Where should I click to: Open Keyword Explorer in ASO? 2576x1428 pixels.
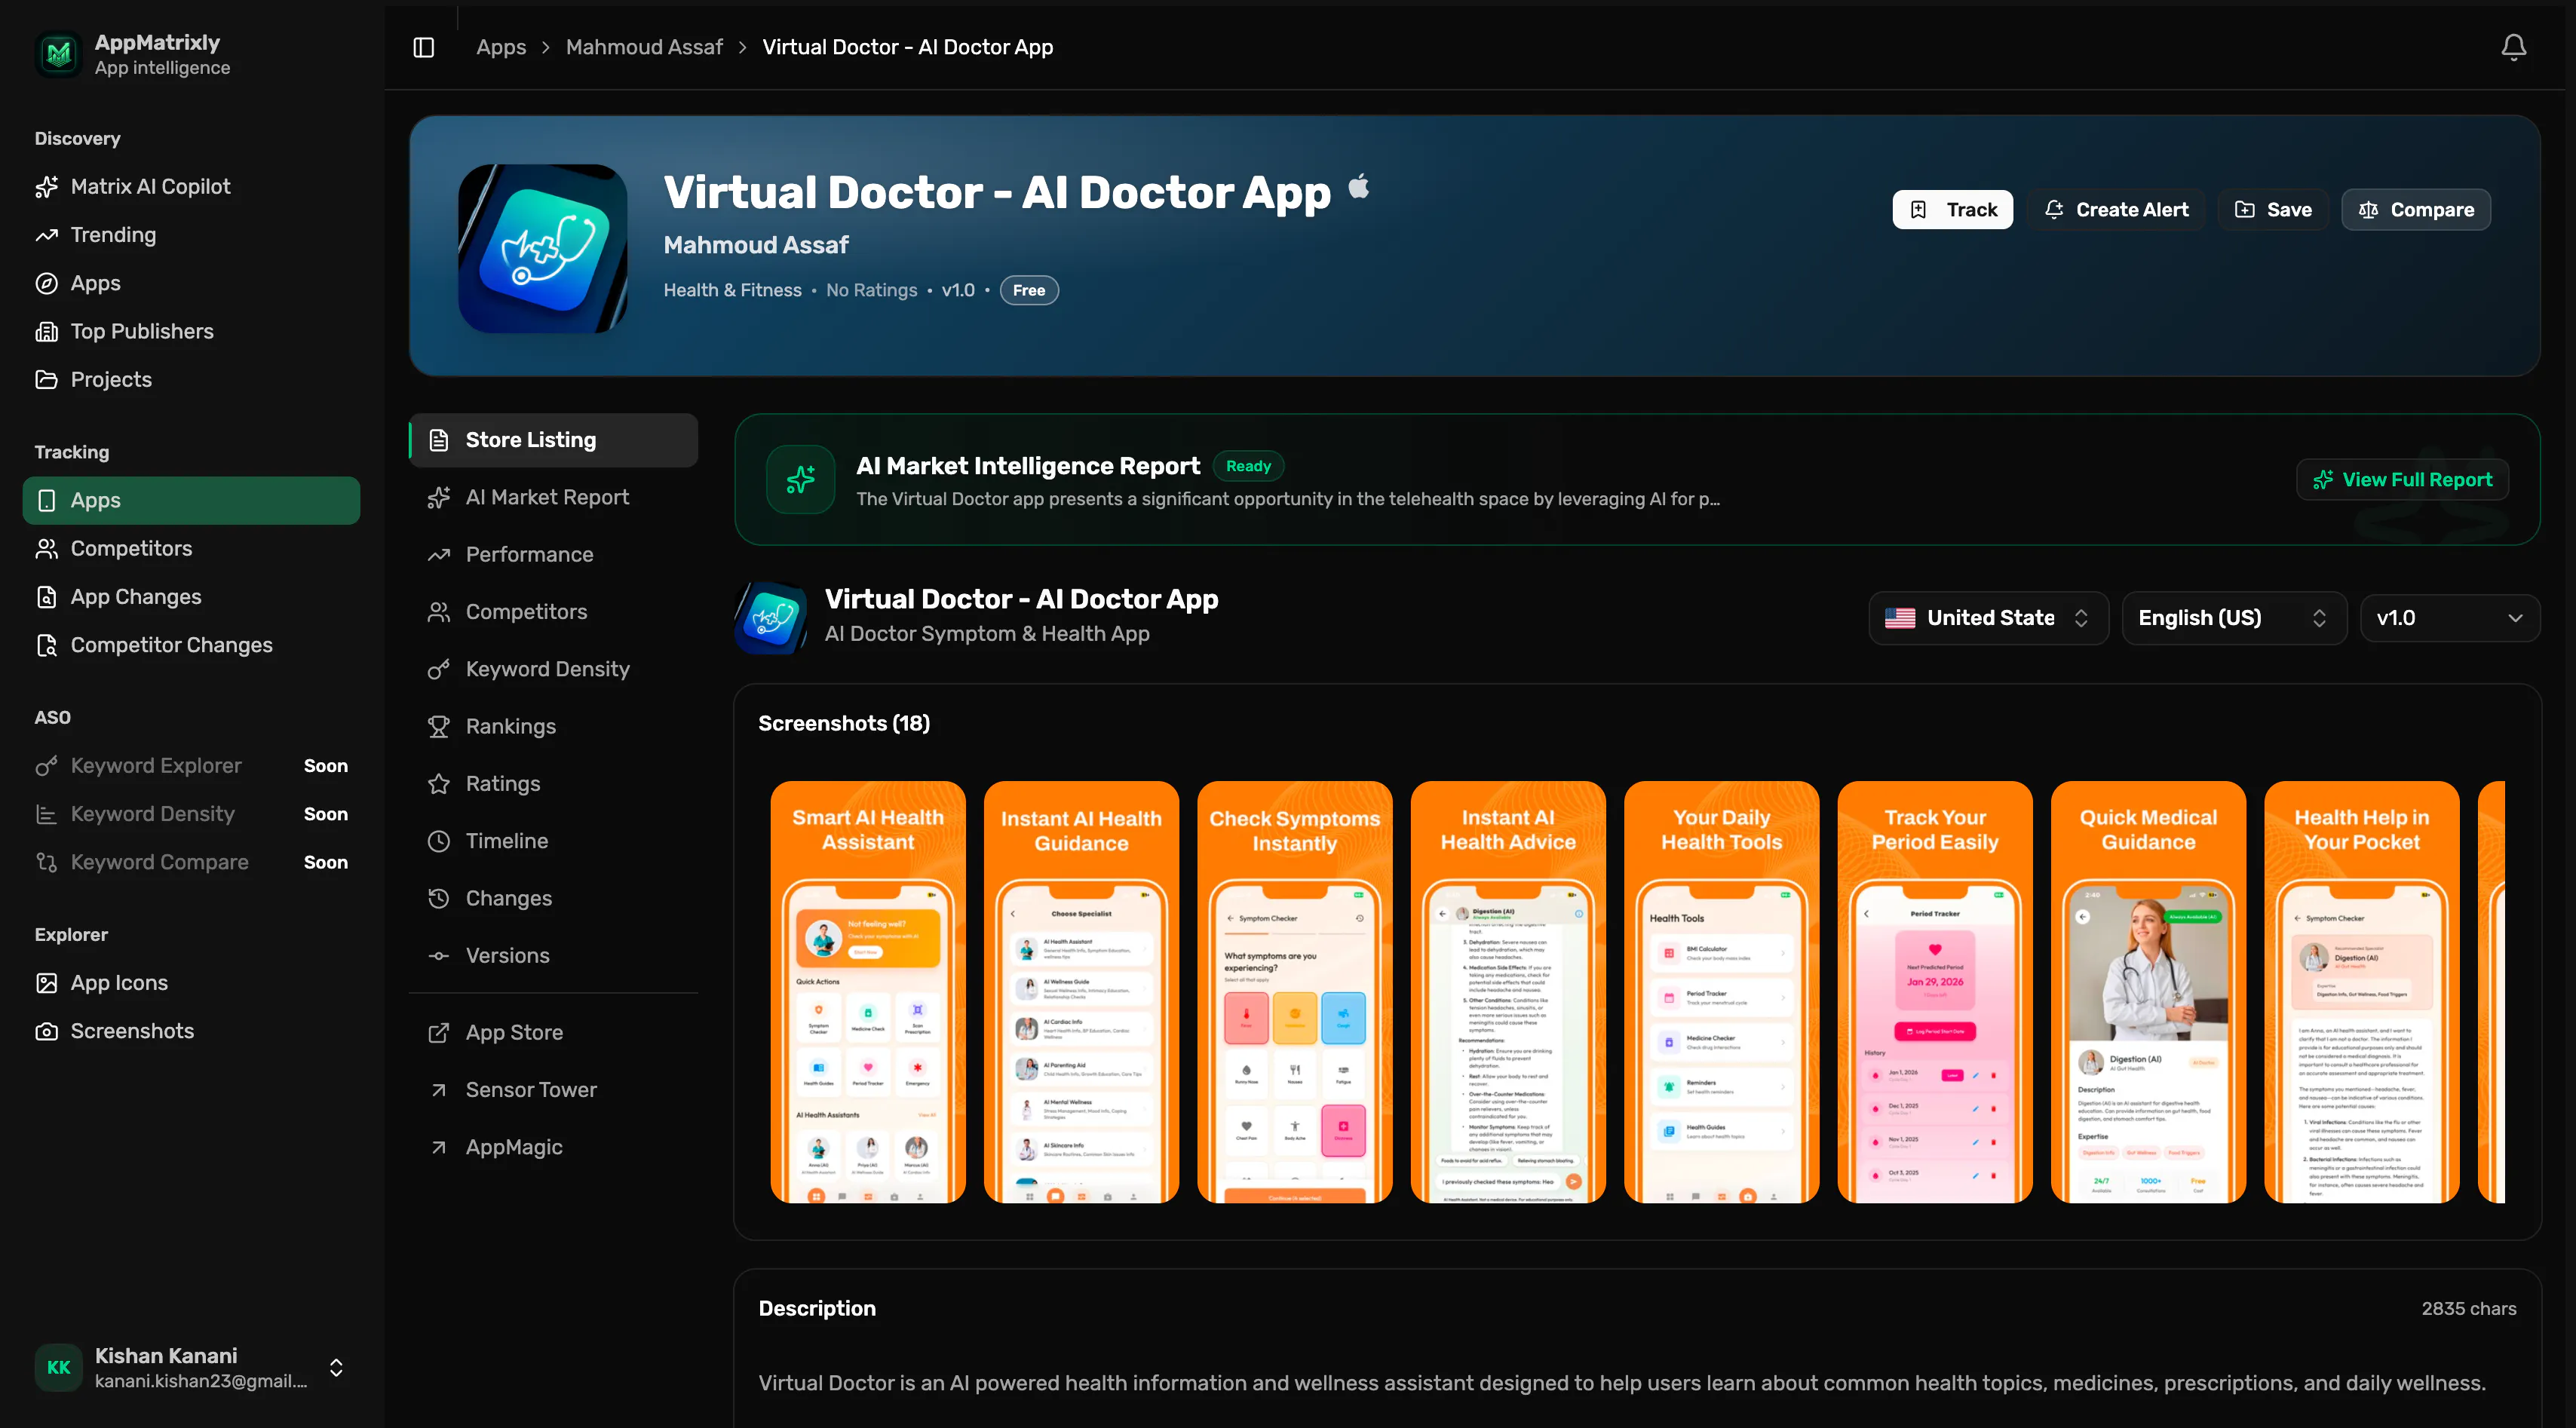tap(191, 765)
